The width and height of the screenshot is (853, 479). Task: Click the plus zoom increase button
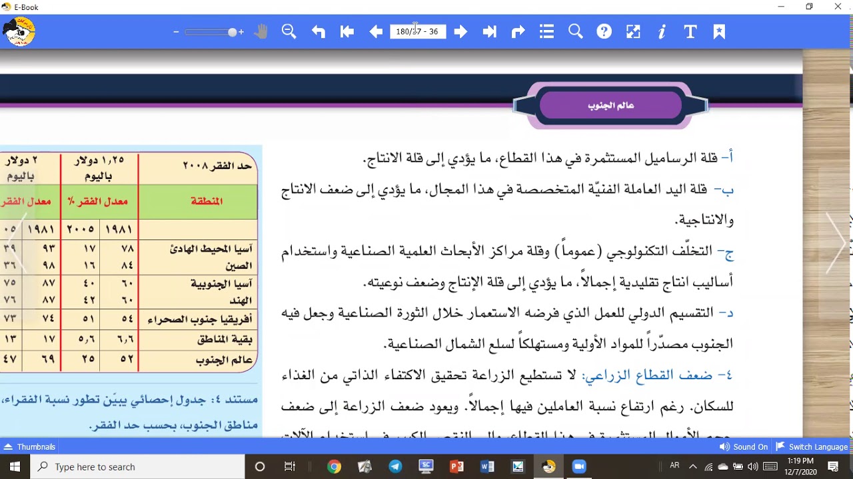(241, 32)
